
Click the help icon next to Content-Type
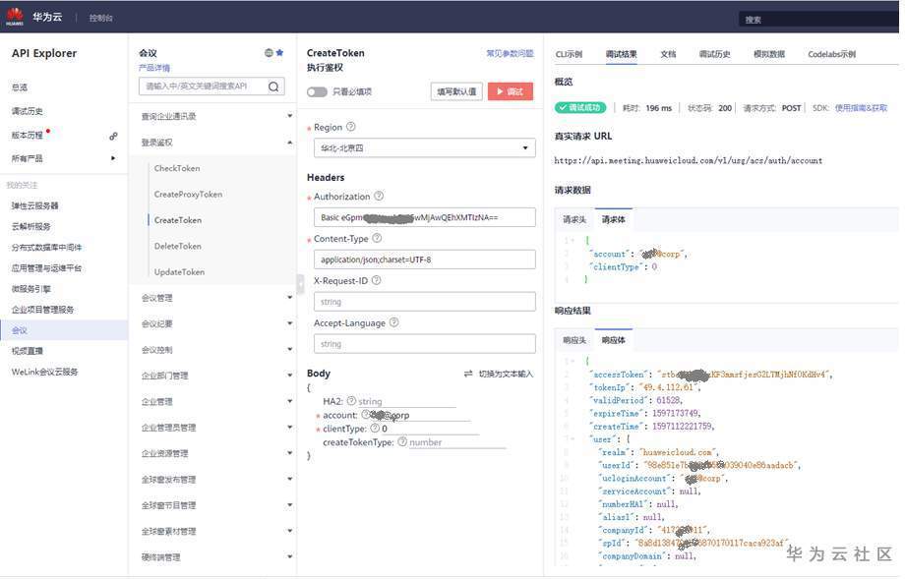tap(377, 238)
